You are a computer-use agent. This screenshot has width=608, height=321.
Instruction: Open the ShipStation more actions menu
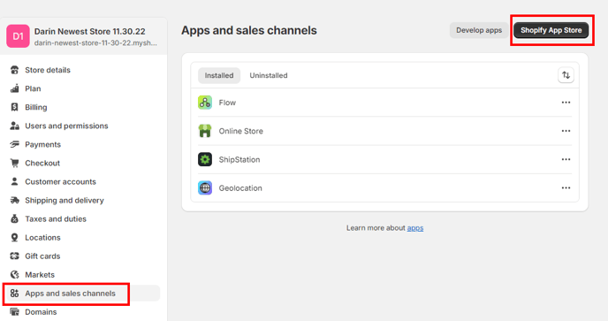point(566,159)
